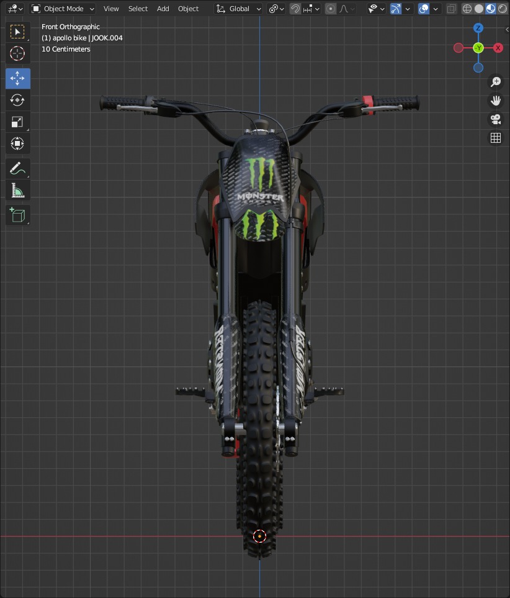Click the 3D cursor at the origin
510x598 pixels.
click(259, 537)
